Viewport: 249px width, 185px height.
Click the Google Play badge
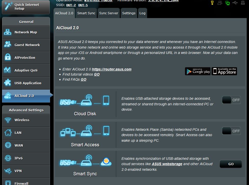point(198,71)
